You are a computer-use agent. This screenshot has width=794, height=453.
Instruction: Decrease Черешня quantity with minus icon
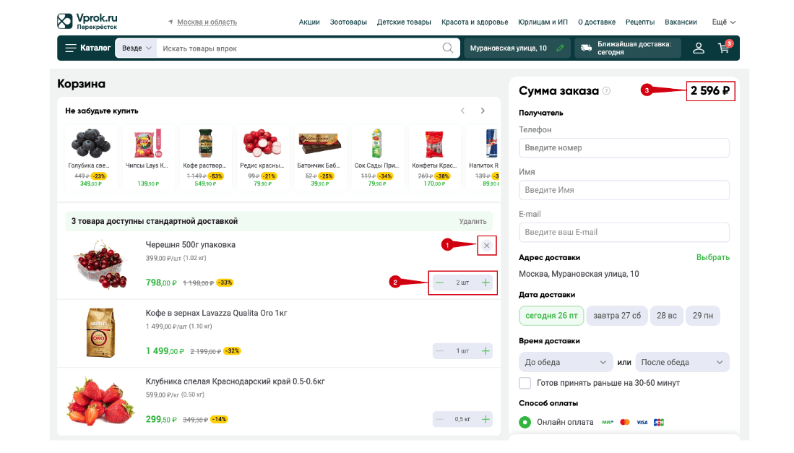click(439, 282)
